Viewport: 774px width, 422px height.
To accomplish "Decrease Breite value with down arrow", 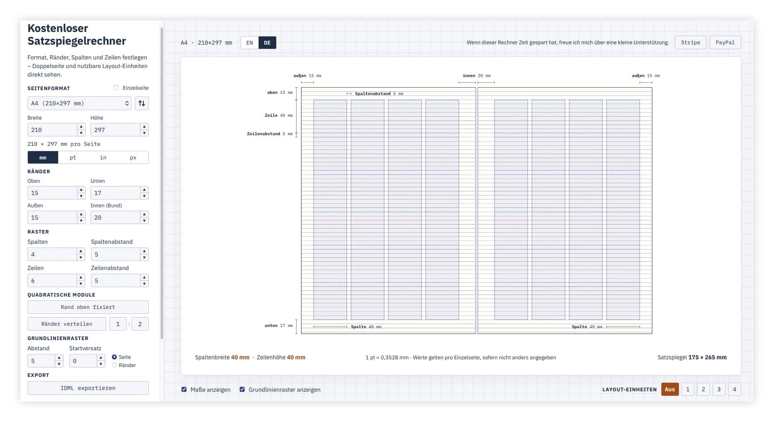I will tap(81, 133).
